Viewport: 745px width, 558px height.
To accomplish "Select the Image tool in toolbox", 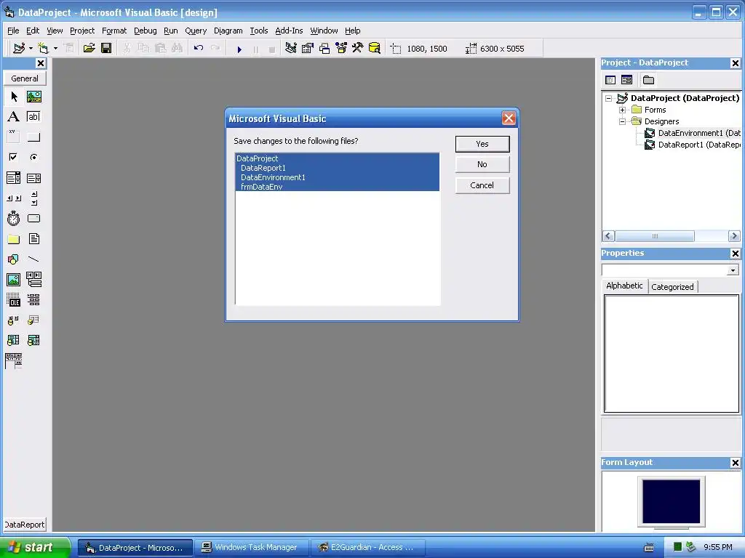I will 14,280.
